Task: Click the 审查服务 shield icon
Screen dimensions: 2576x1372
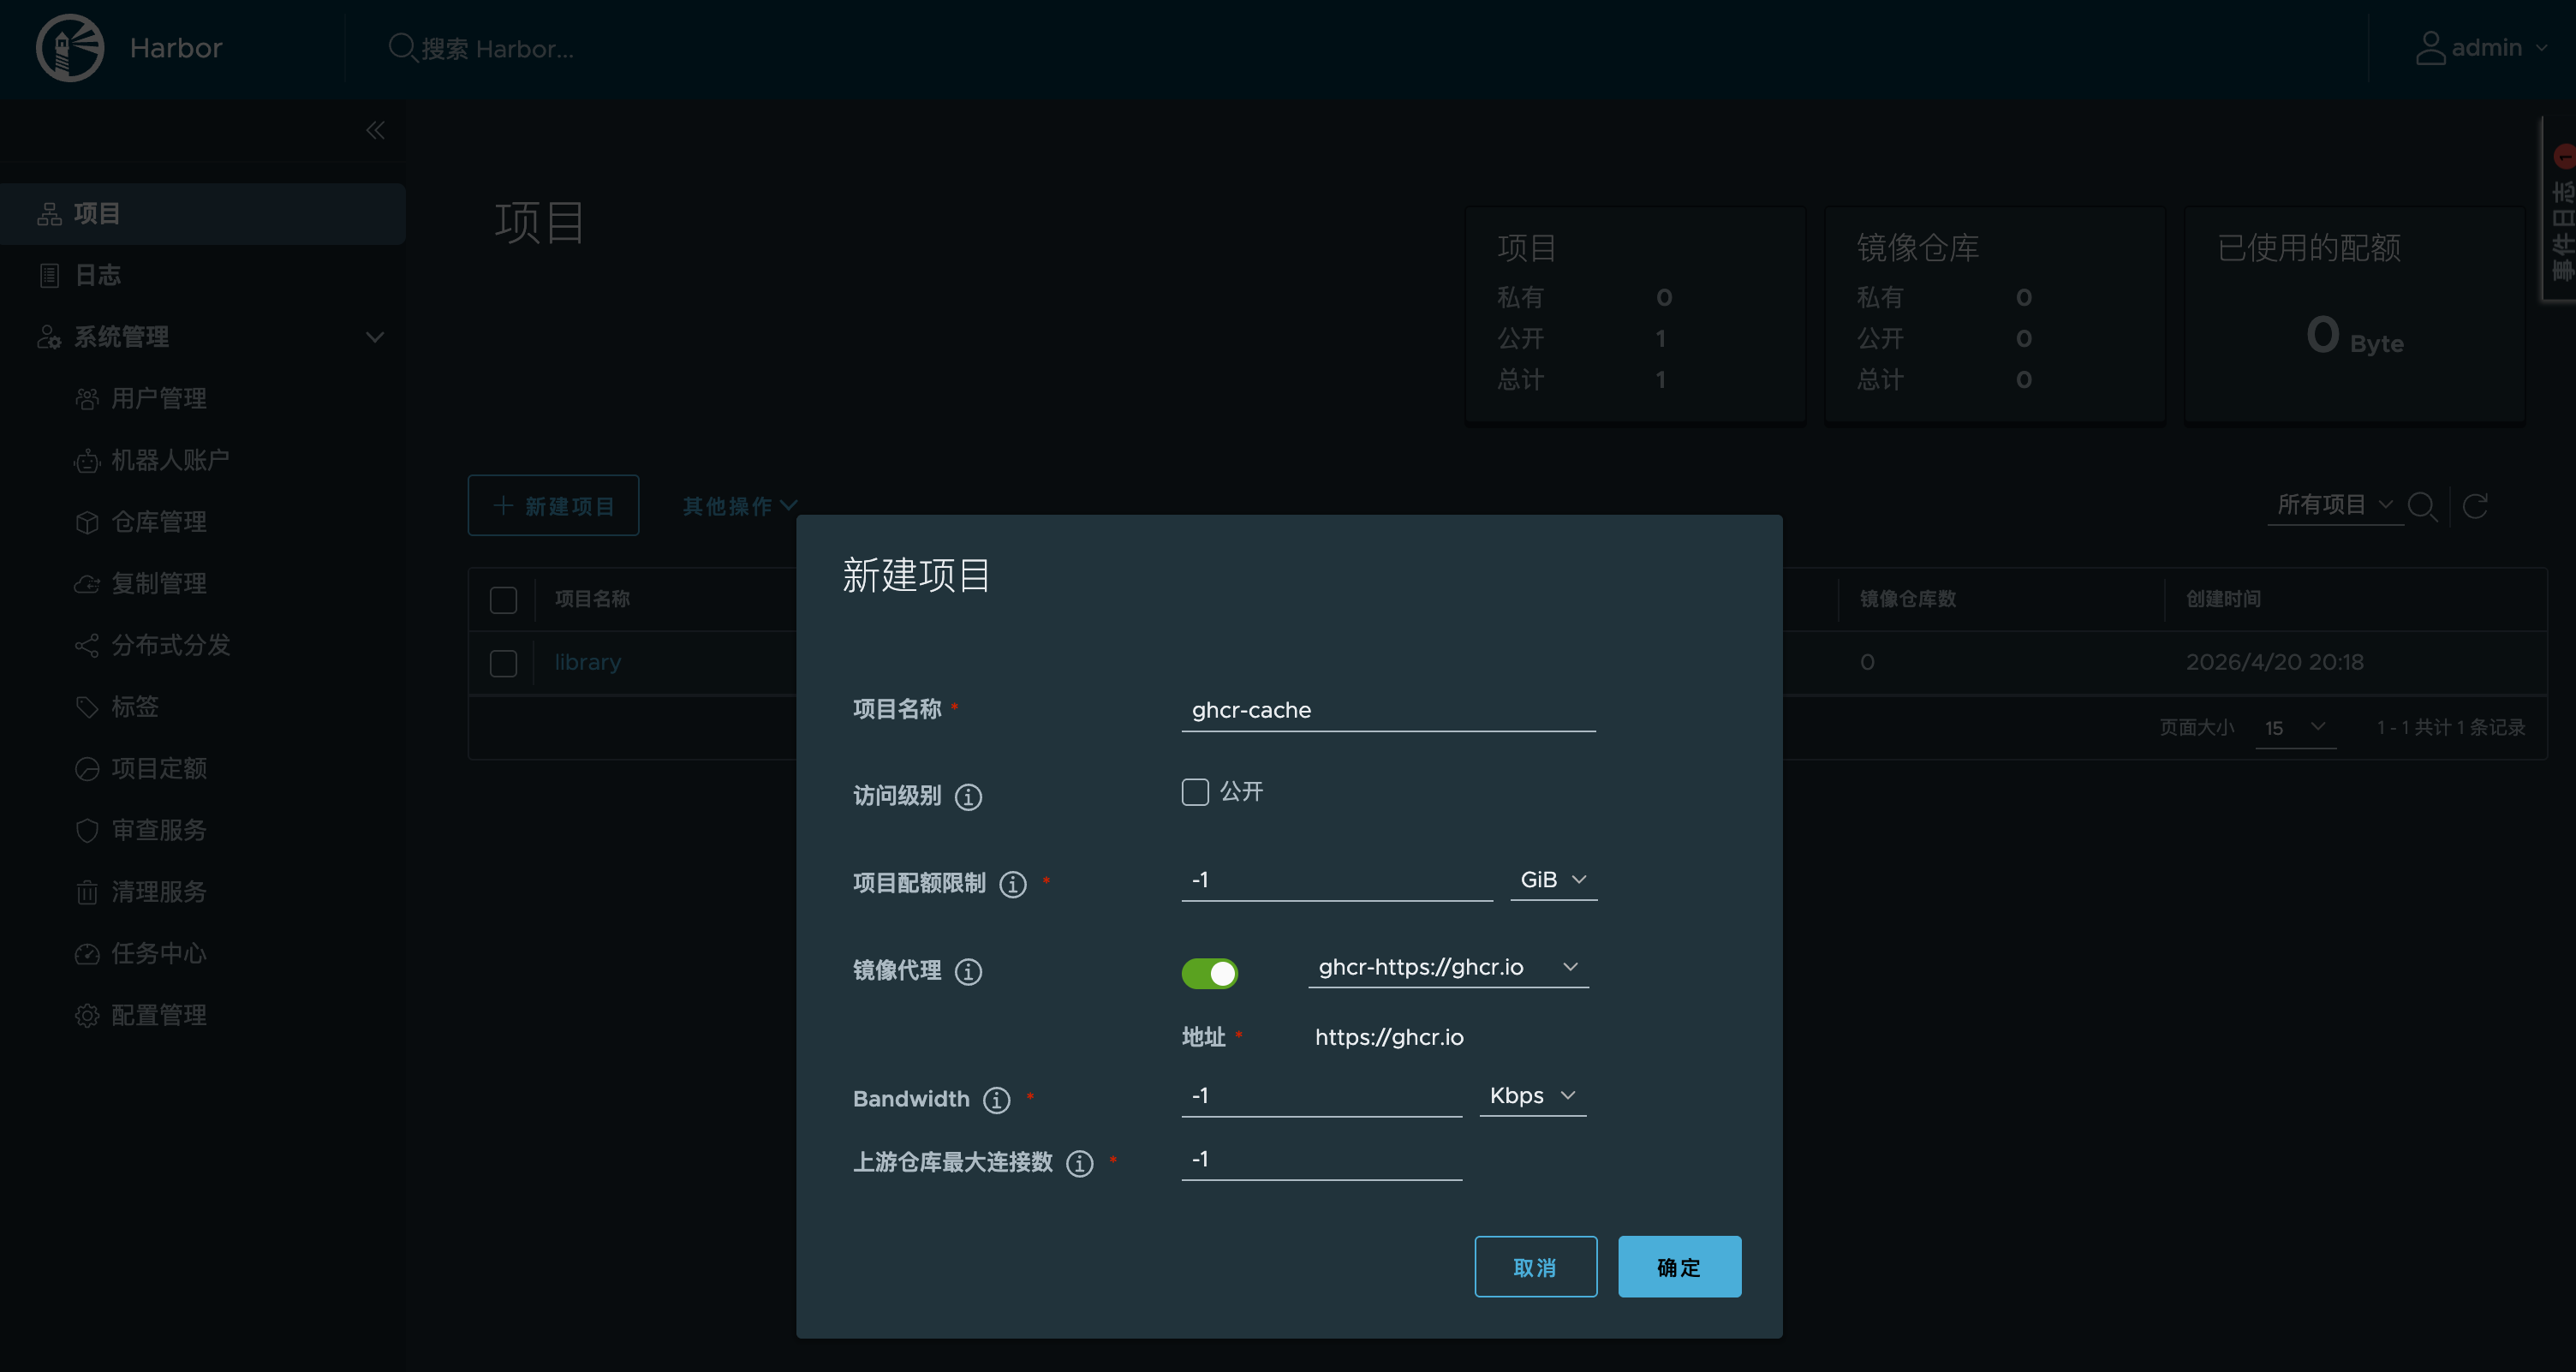Action: (x=87, y=831)
